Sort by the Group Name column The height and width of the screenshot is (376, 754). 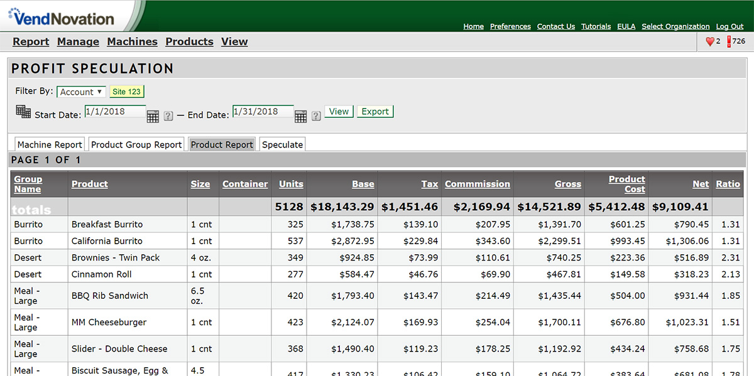coord(28,184)
